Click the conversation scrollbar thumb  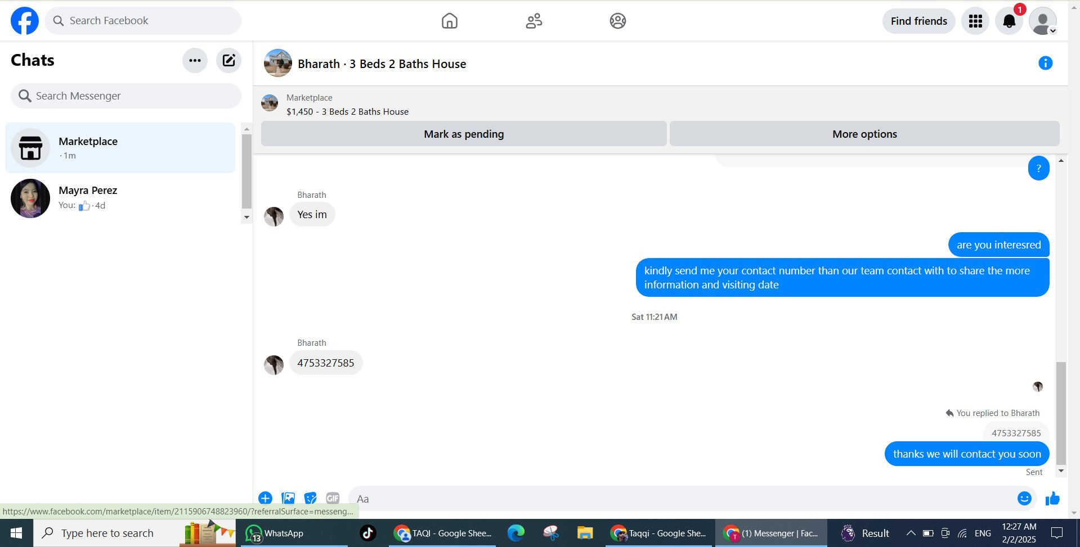[x=1061, y=413]
